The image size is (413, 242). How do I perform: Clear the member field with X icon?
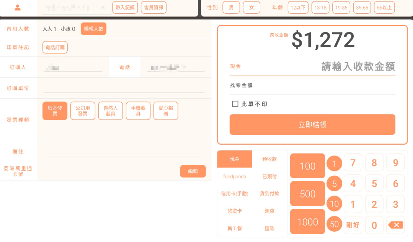[x=103, y=8]
